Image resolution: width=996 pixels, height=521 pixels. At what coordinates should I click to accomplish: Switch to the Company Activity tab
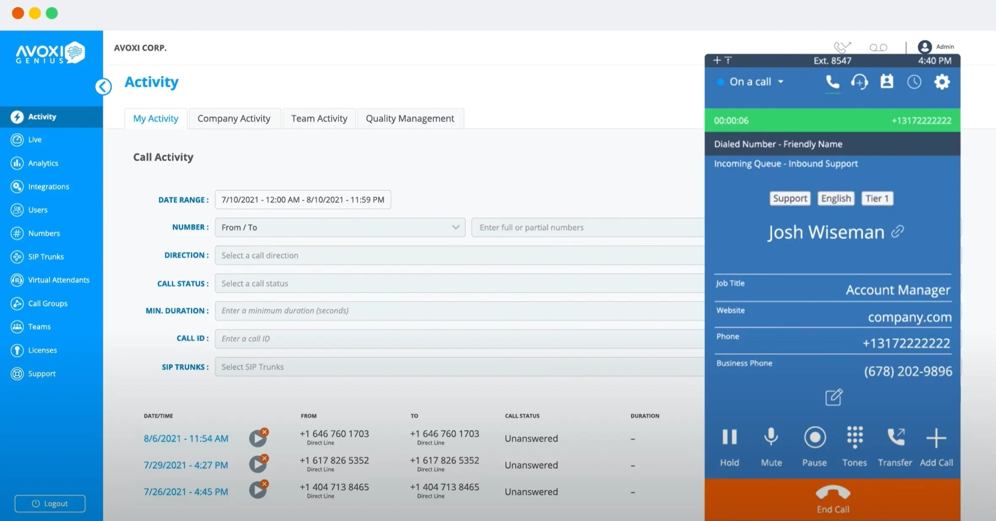pos(234,118)
